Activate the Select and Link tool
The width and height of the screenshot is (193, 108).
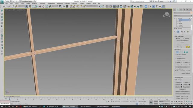pos(9,6)
